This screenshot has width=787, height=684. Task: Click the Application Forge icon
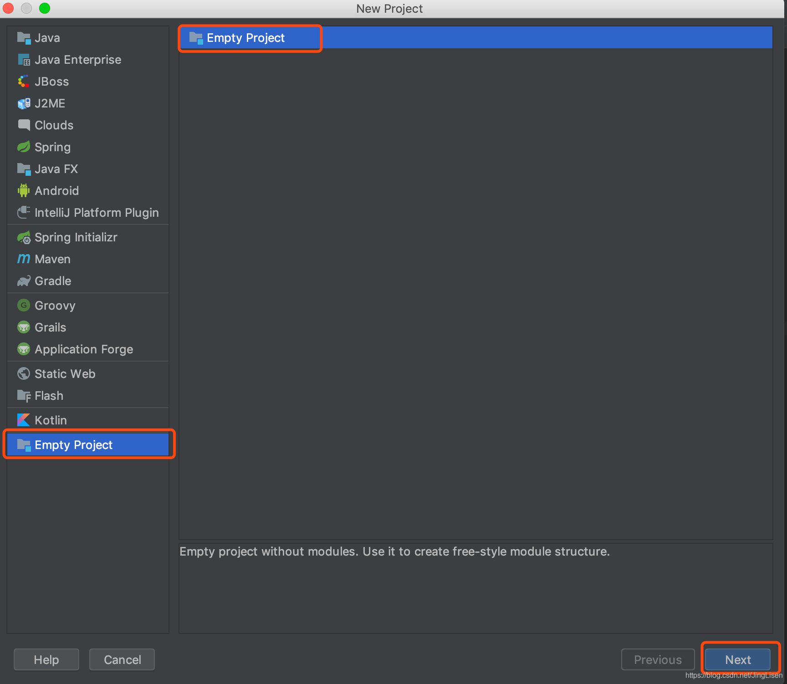tap(24, 349)
